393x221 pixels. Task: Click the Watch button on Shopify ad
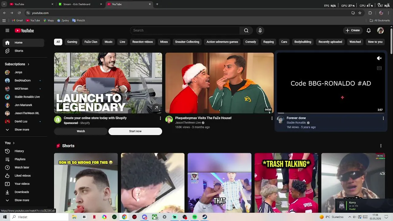click(81, 131)
